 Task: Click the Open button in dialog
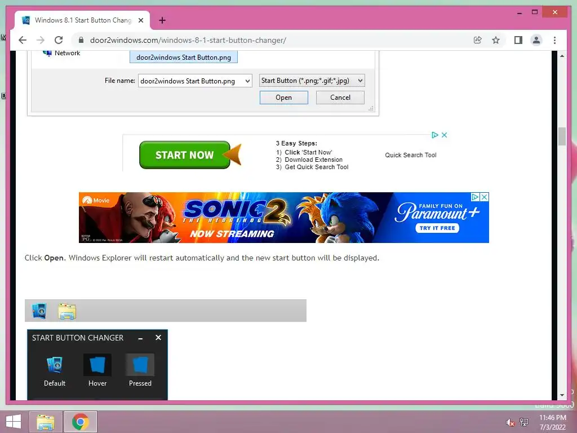point(284,98)
